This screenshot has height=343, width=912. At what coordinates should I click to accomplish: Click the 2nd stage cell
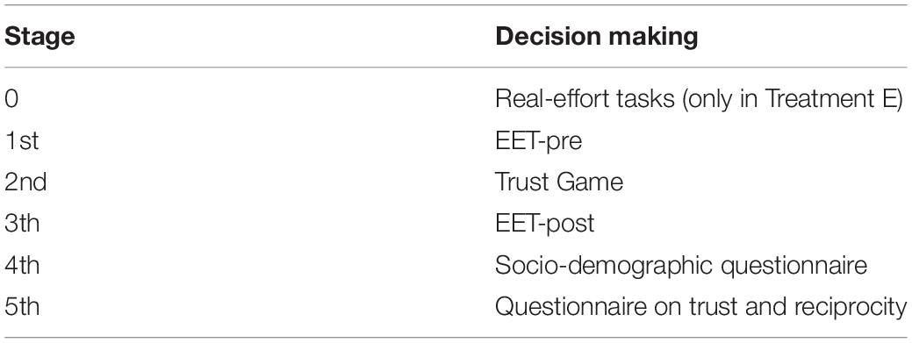click(25, 182)
